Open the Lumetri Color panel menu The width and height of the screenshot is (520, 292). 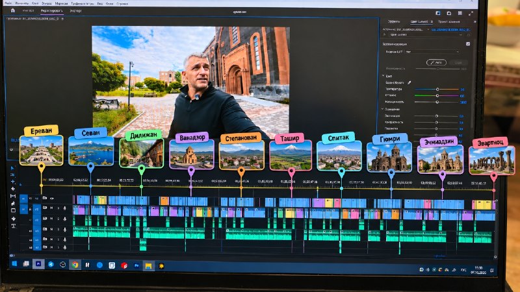[432, 21]
